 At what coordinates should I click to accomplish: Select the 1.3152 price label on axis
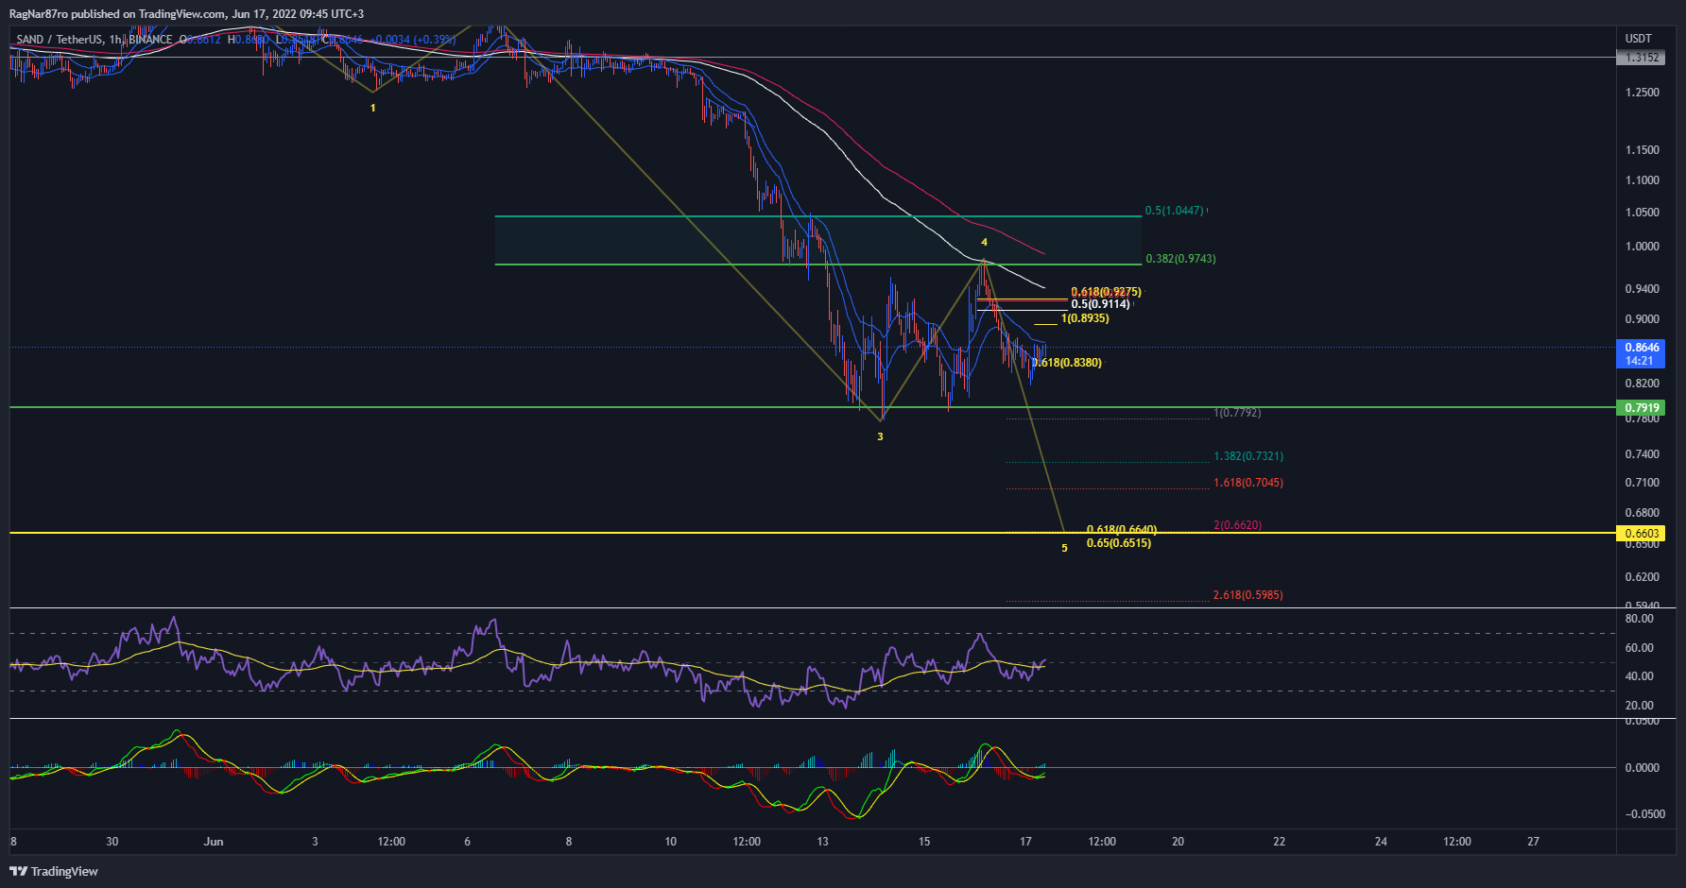[x=1641, y=58]
